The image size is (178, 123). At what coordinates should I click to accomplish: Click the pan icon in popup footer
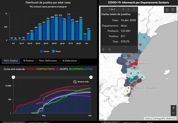103,49
